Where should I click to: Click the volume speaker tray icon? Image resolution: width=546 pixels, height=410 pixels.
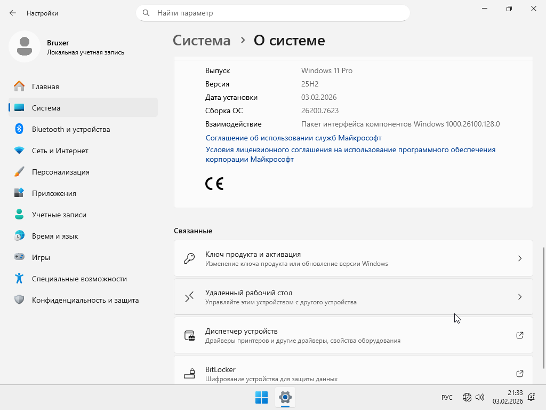click(479, 397)
